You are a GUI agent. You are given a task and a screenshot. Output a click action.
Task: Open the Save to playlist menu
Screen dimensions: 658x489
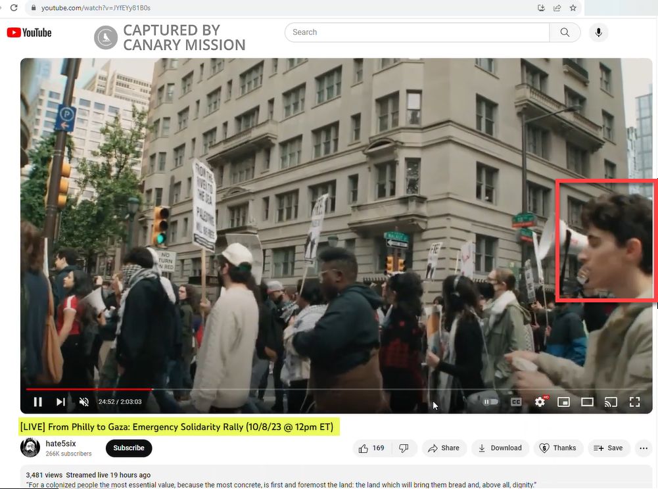tap(608, 448)
